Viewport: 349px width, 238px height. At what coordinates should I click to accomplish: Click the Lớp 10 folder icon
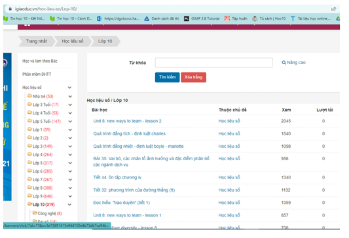pos(29,204)
